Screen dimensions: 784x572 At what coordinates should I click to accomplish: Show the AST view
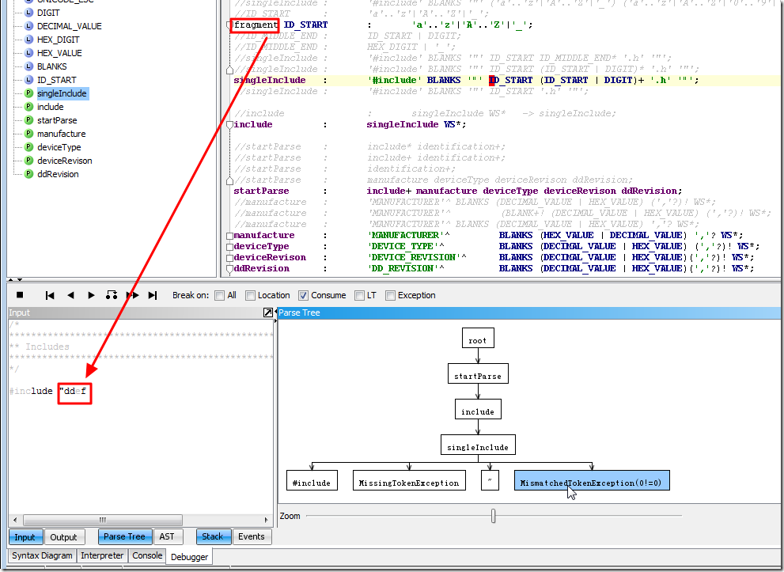pos(167,536)
